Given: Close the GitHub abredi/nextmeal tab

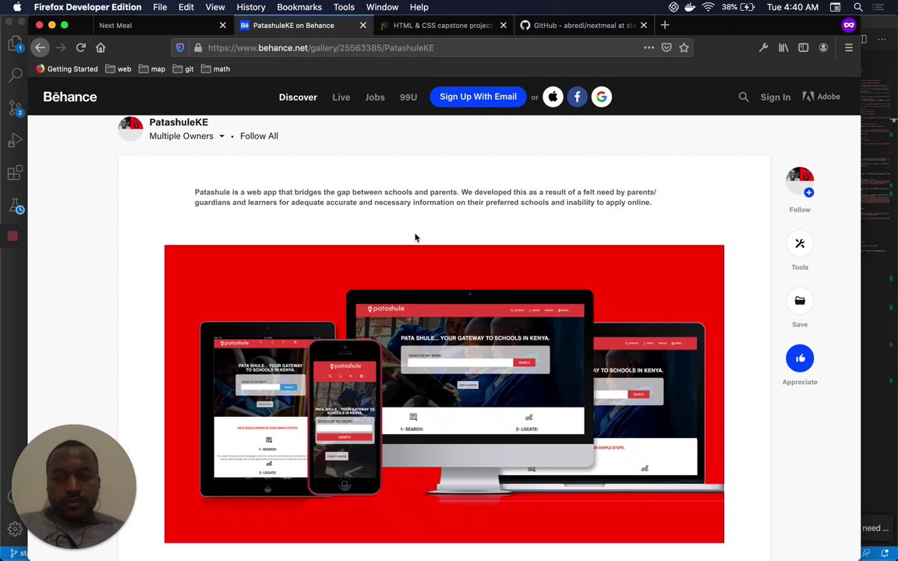Looking at the screenshot, I should [644, 25].
